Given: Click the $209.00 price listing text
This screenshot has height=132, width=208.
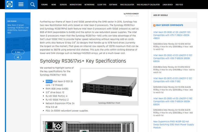Looking at the screenshot, I should [x=173, y=90].
